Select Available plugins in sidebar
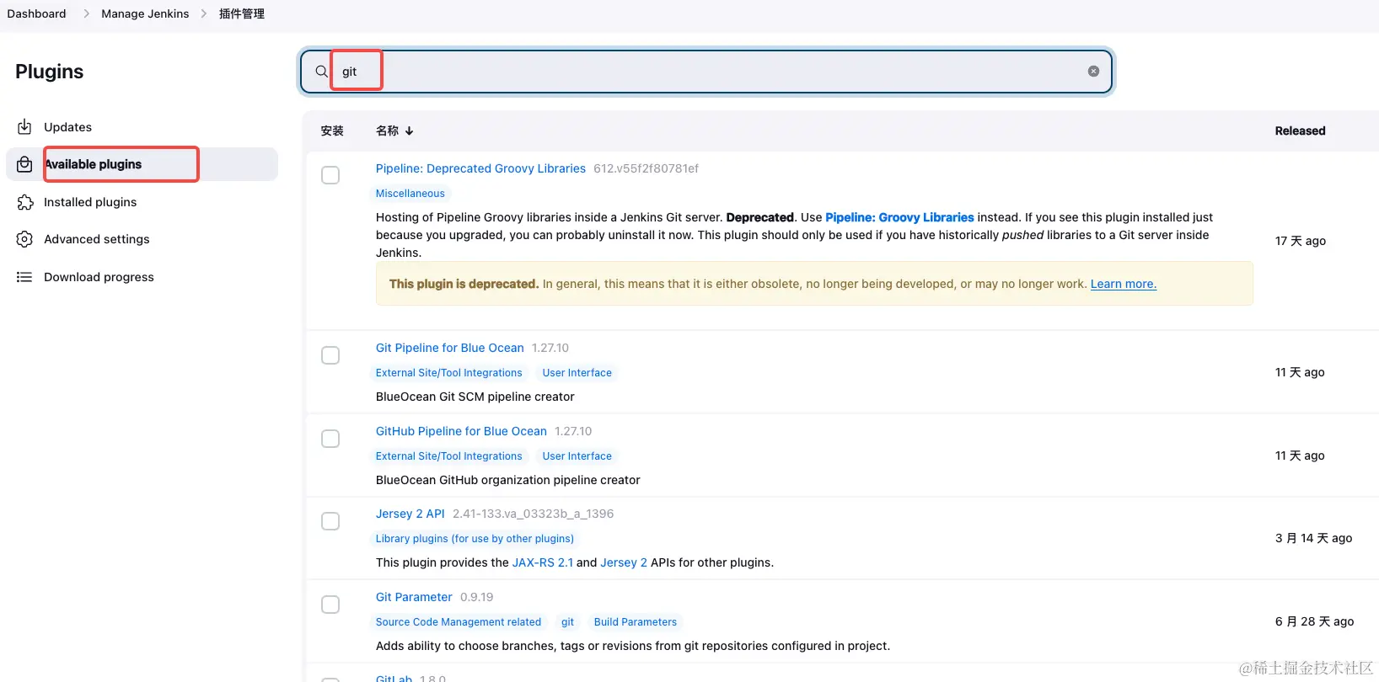Viewport: 1379px width, 682px height. [142, 164]
